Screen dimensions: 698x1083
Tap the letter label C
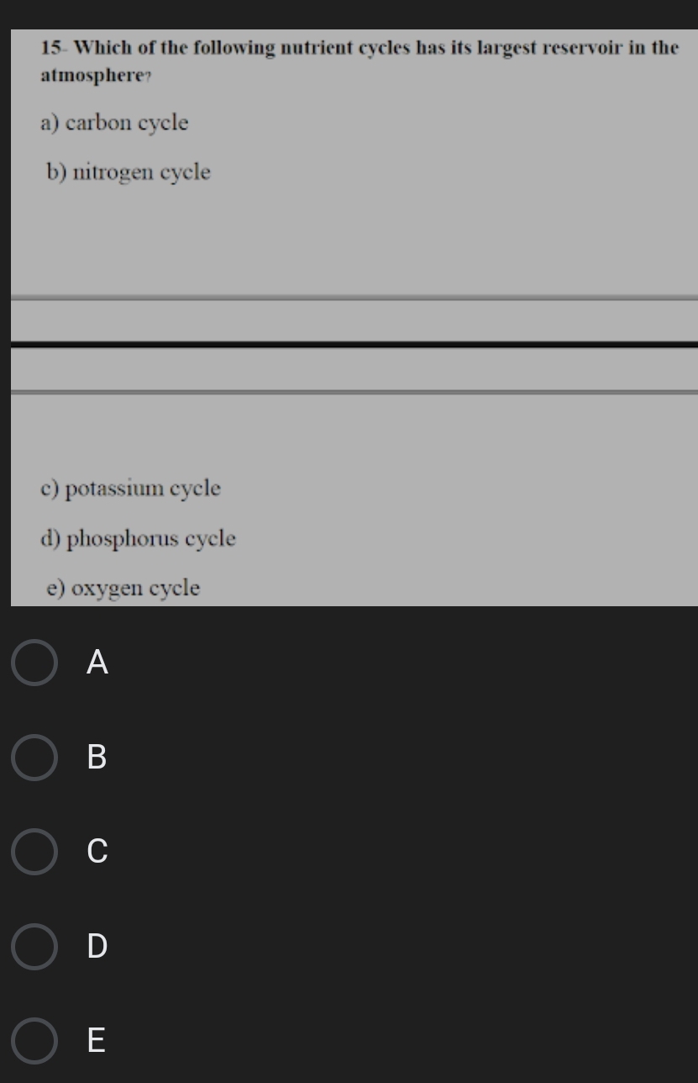tap(97, 852)
